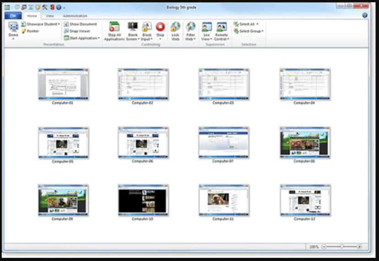Screen dimensions: 379x261
Task: Click blue help icon in quick access toolbar
Action: pyautogui.click(x=59, y=7)
